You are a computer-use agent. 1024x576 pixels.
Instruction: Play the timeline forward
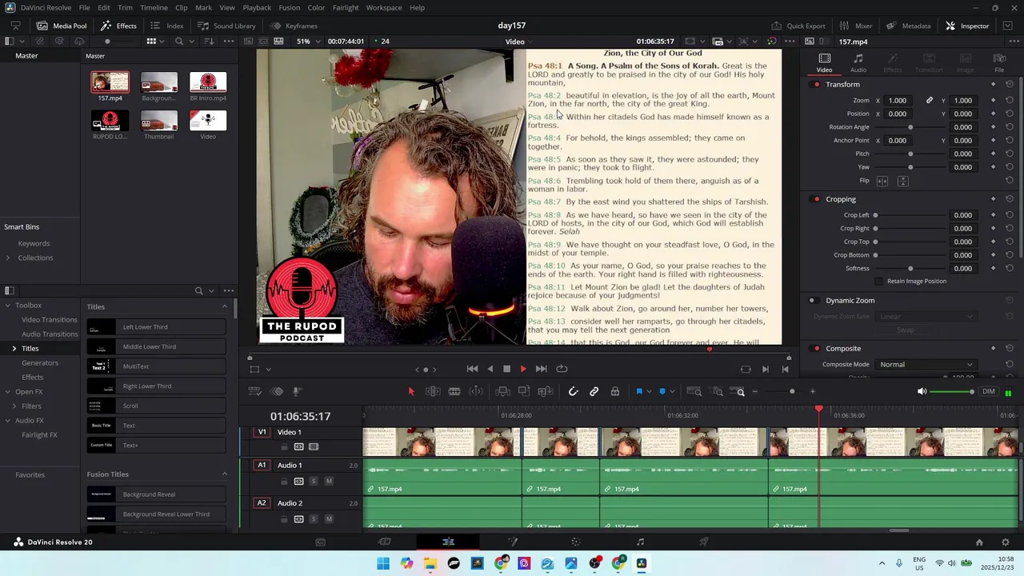point(523,369)
